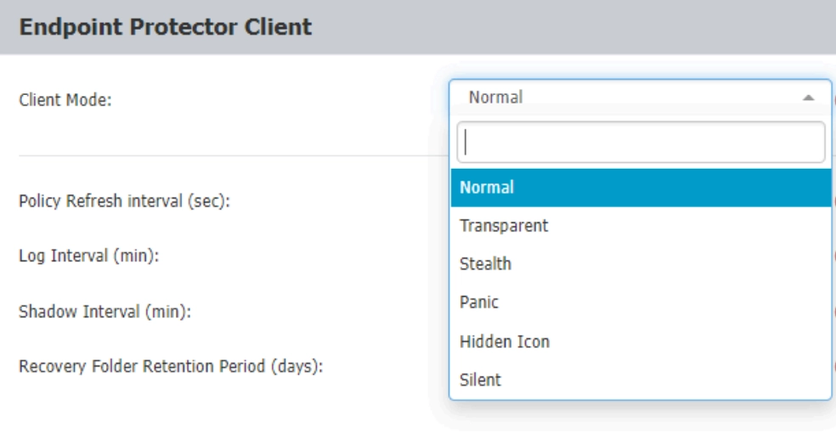Select the Stealth client mode
The width and height of the screenshot is (836, 441).
641,264
